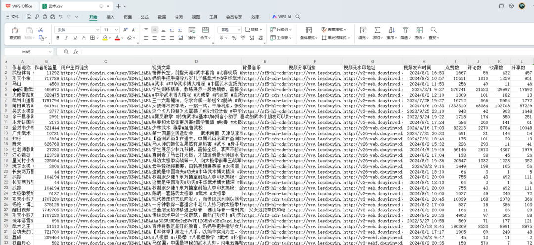Toggle center horizontal alignment

tap(155, 38)
